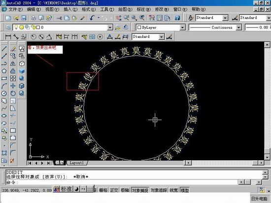271x203 pixels.
Task: Select the Polygon draw tool
Action: pyautogui.click(x=4, y=71)
